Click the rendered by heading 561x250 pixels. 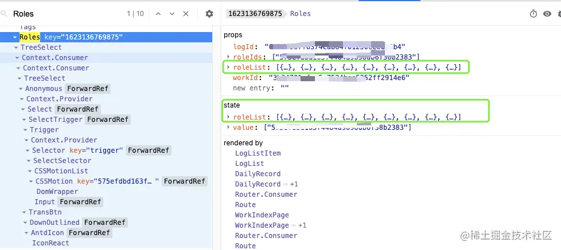(x=243, y=143)
